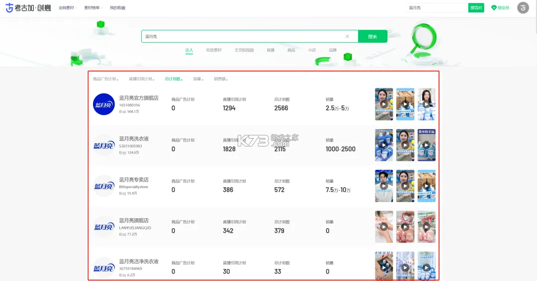Play the stacked boxes video in 蓝月亮专卖店 row

(427, 186)
